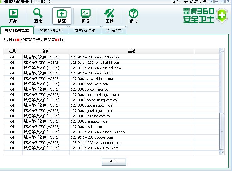232x171 pixels.
Task: Switch to 修复IE浏览器 tab
Action: click(17, 30)
